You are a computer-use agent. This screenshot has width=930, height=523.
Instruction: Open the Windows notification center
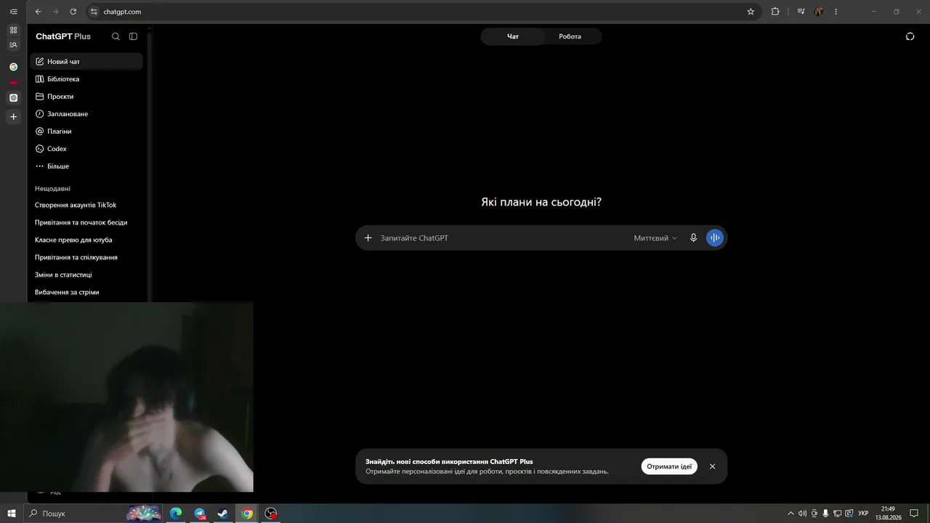[x=914, y=514]
